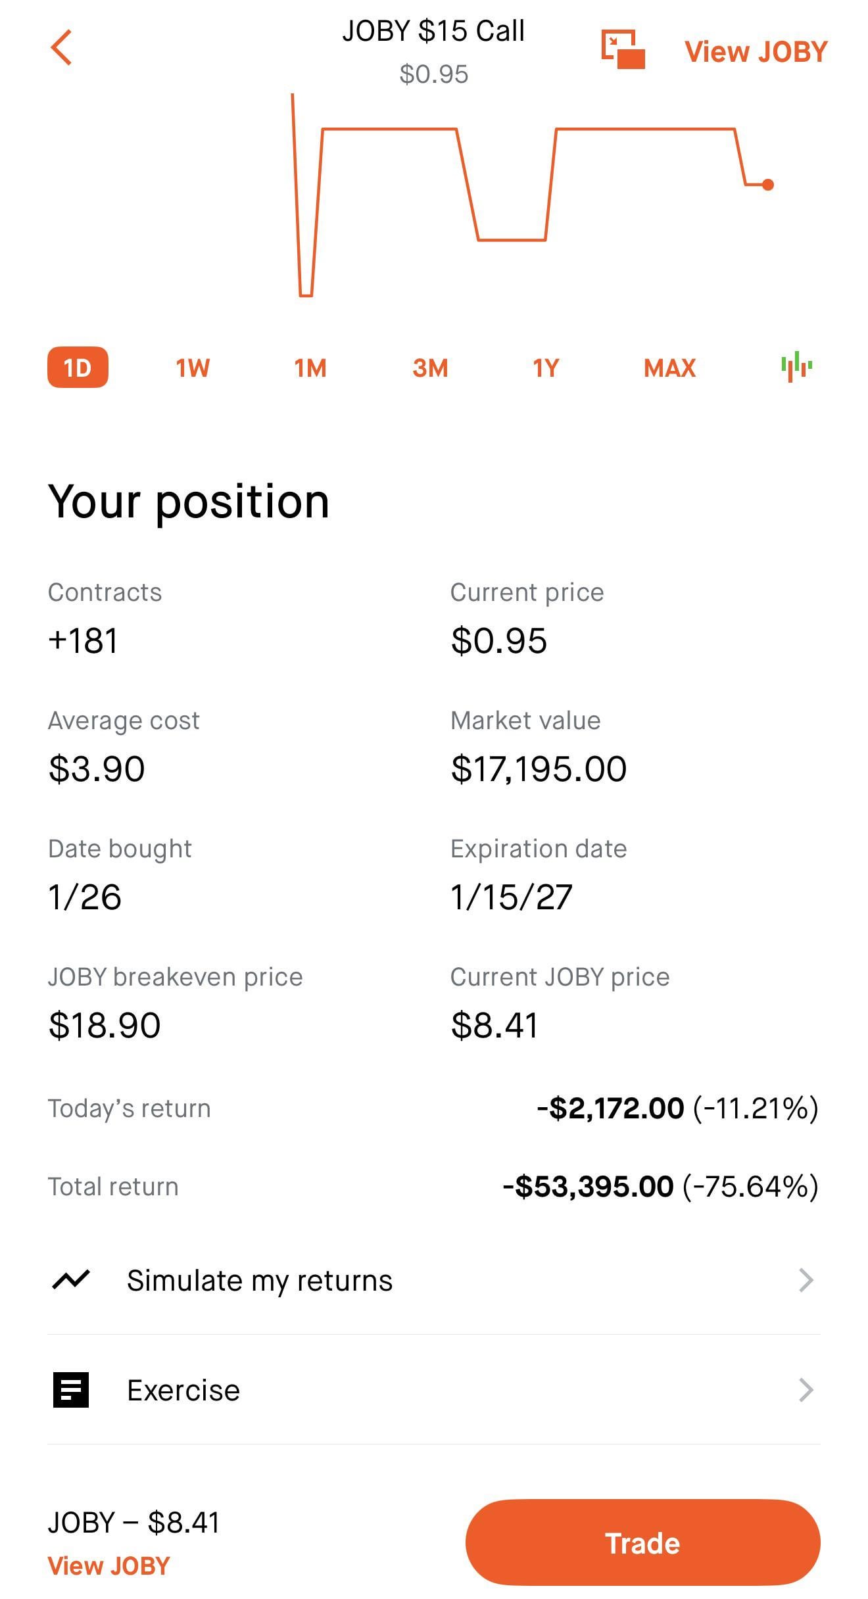
Task: Tap the Exercise document icon
Action: pyautogui.click(x=71, y=1390)
